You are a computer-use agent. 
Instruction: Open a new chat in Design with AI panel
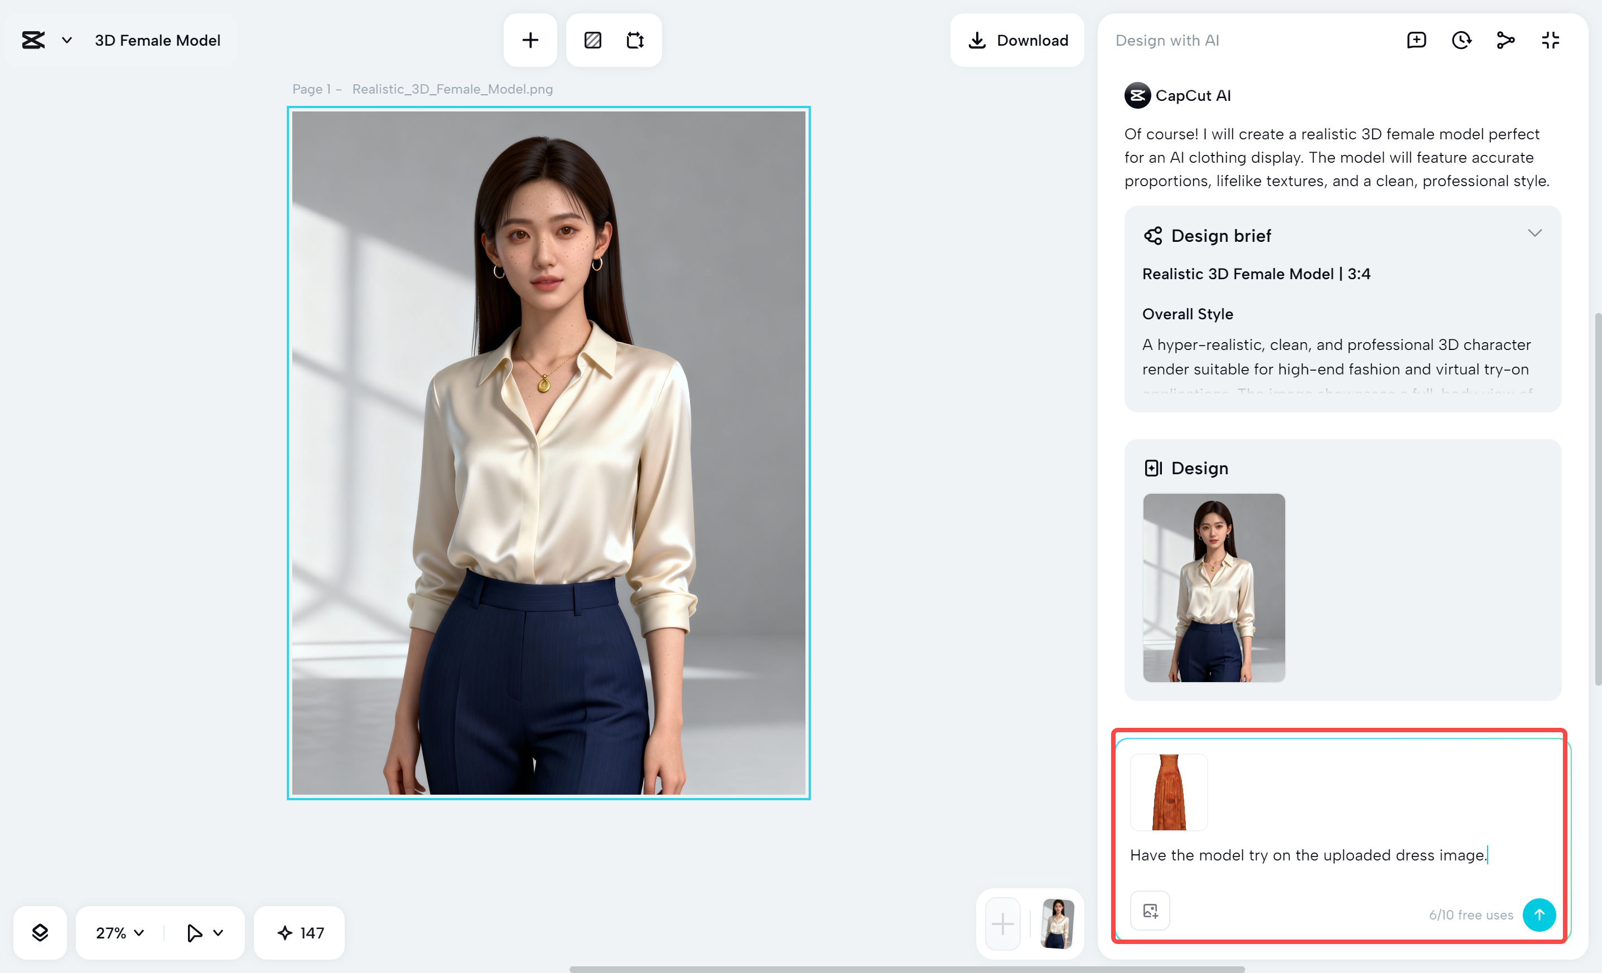pyautogui.click(x=1416, y=40)
